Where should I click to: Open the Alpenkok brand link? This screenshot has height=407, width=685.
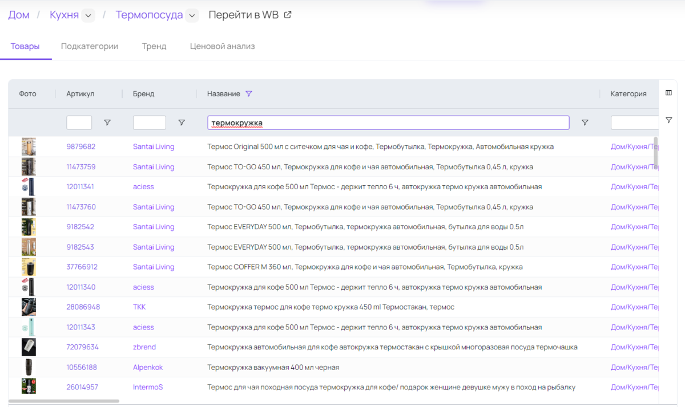tap(148, 367)
